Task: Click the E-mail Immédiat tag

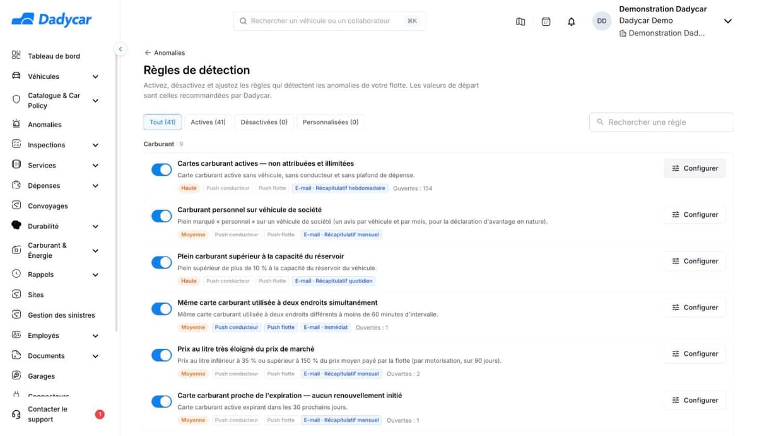Action: (x=326, y=327)
